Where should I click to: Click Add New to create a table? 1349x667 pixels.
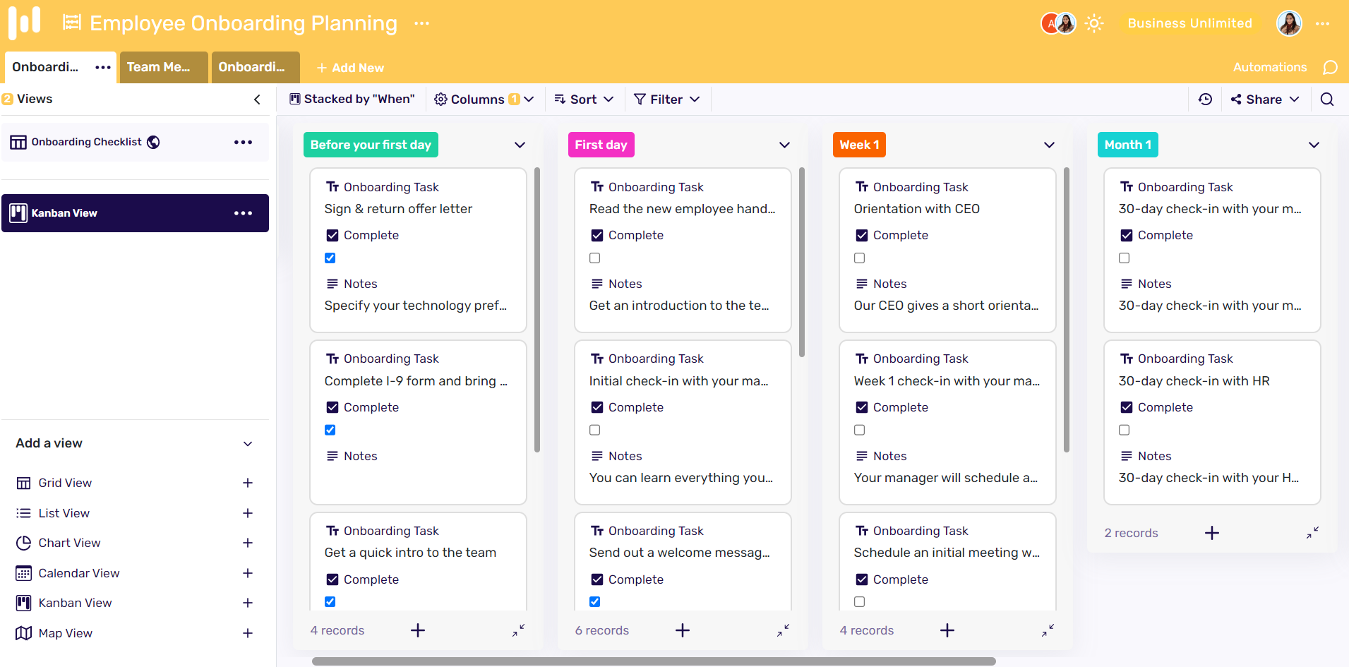pos(350,67)
